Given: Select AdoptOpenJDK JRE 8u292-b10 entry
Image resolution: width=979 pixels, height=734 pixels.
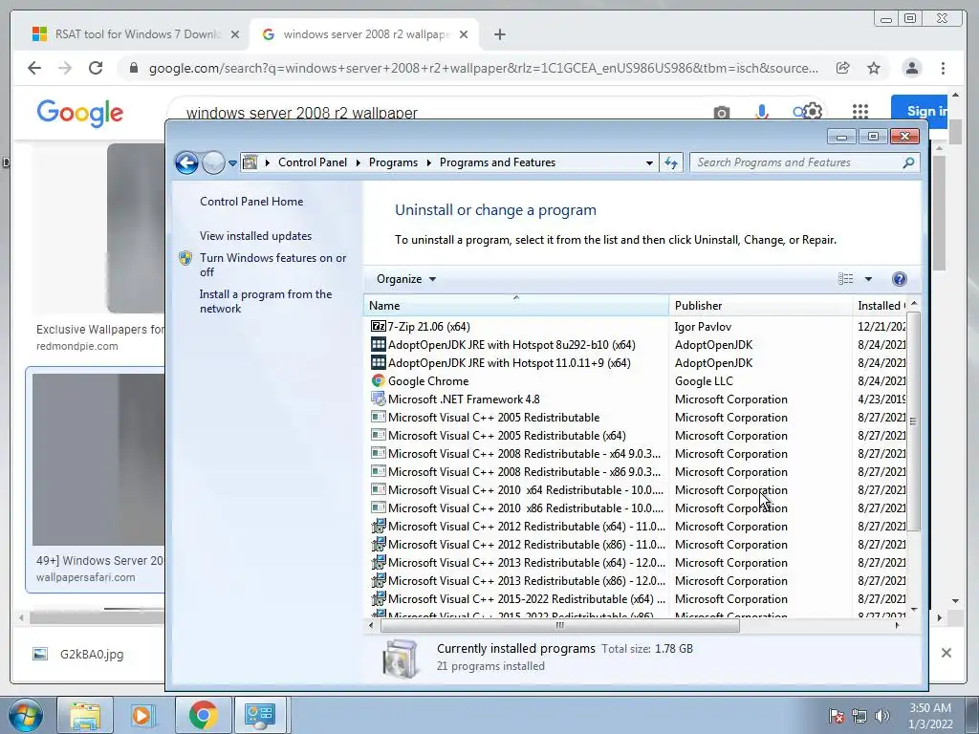Looking at the screenshot, I should point(511,344).
